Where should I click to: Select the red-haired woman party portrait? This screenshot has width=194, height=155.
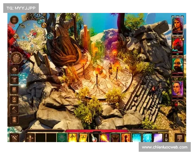pyautogui.click(x=178, y=26)
